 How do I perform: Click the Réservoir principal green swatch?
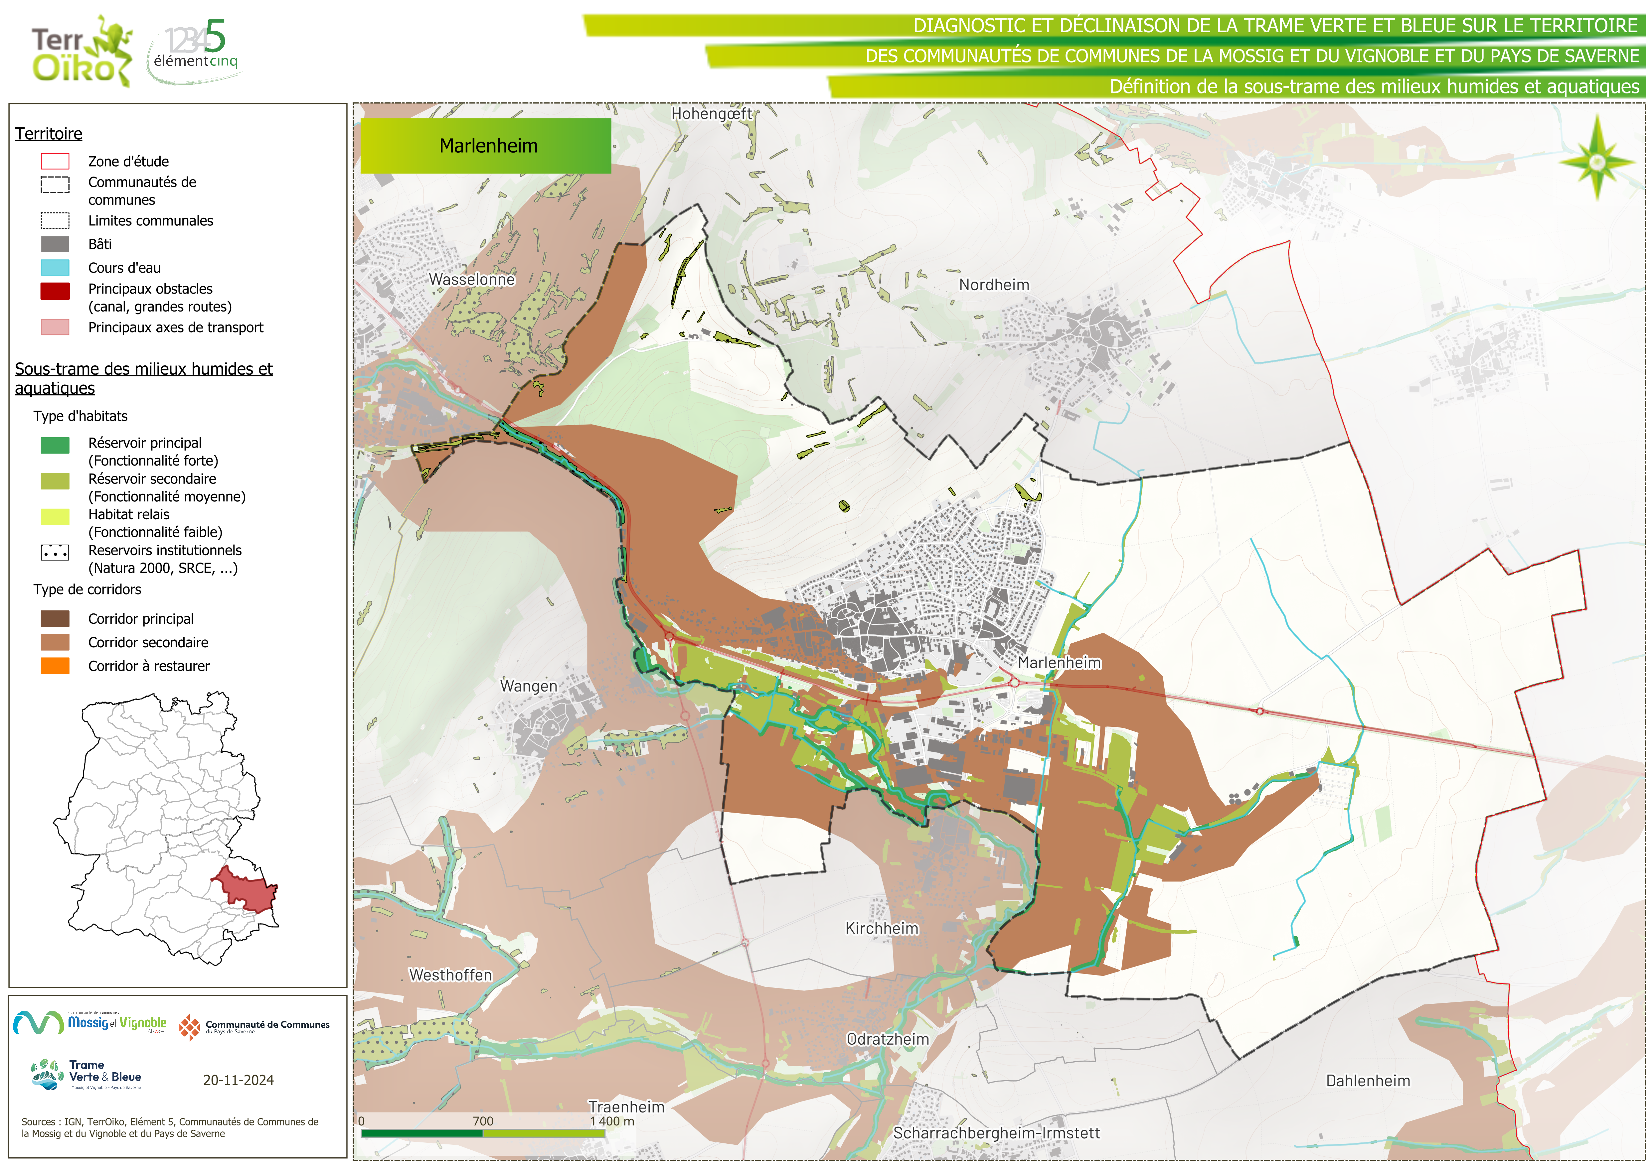[x=55, y=446]
